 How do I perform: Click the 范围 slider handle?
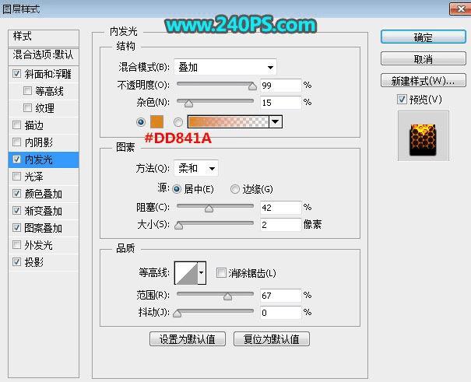[227, 296]
